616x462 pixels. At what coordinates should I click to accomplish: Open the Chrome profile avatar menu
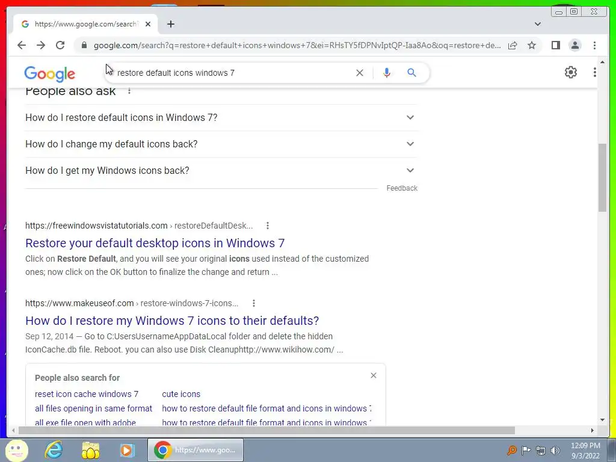(574, 45)
